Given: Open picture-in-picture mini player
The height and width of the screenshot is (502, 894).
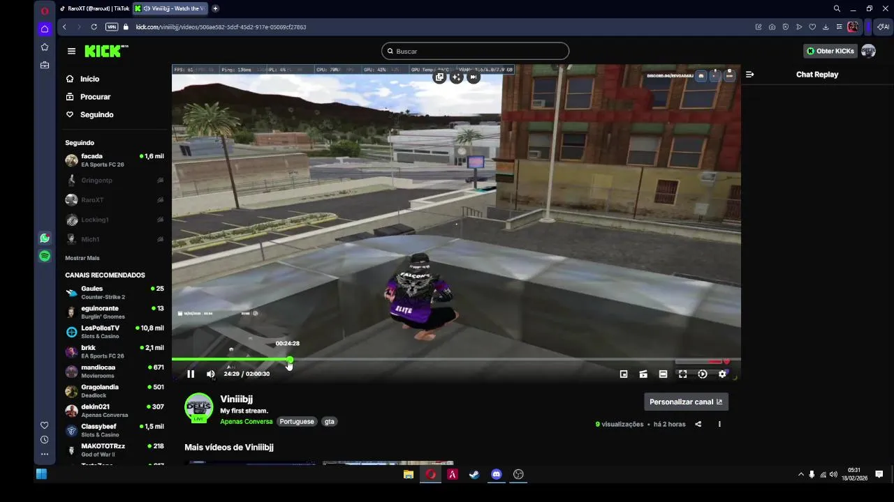Looking at the screenshot, I should tap(624, 374).
